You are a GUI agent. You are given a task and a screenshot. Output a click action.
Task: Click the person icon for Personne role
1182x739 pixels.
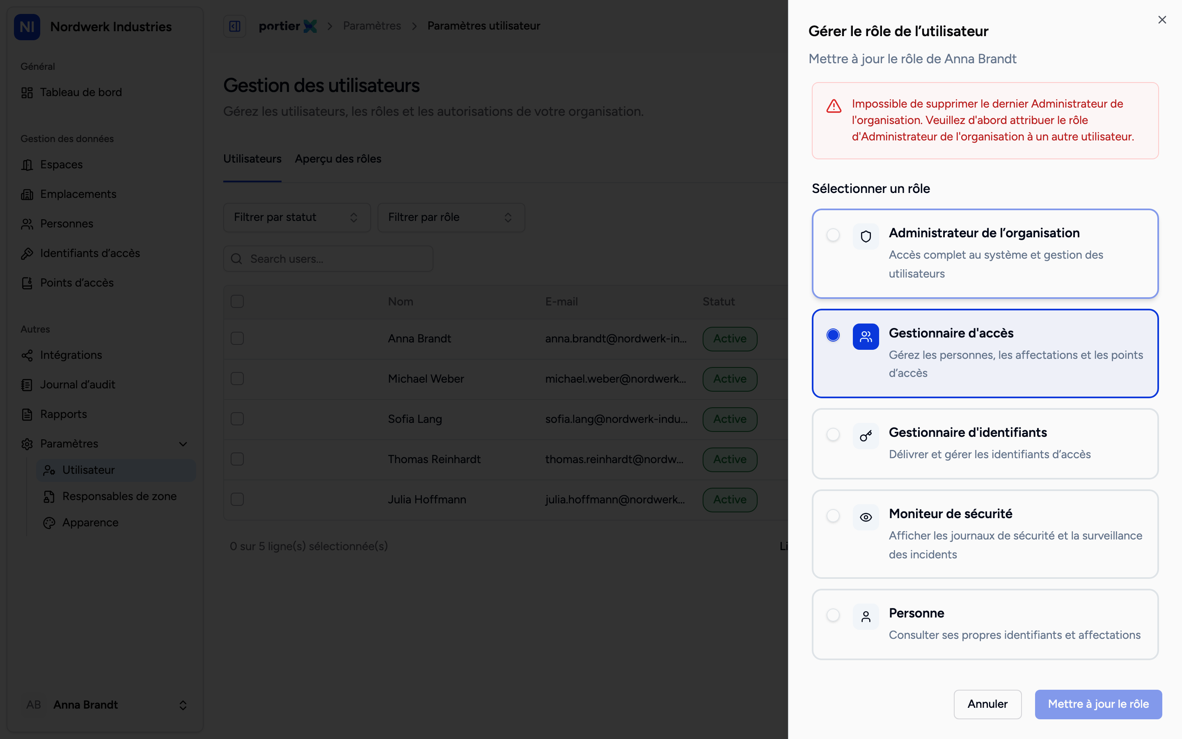tap(866, 617)
